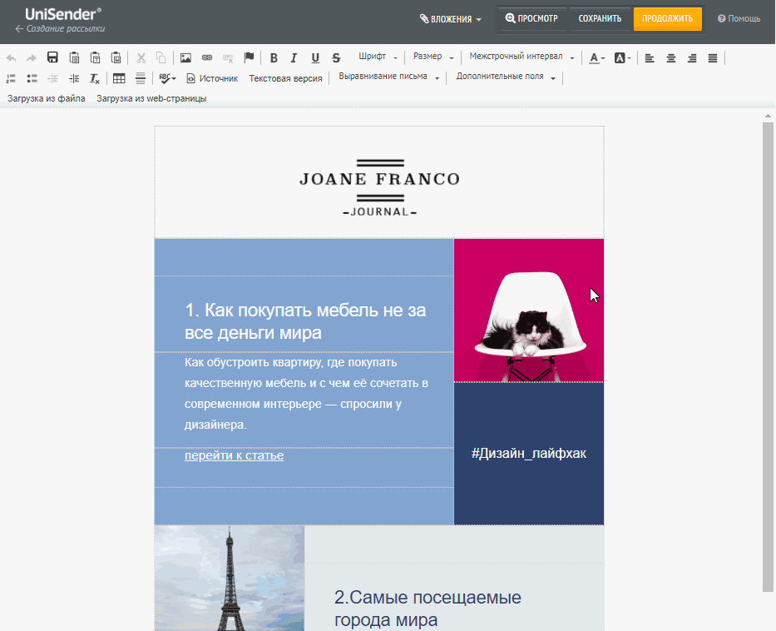Select the cat on chair image
Screen dimensions: 776x631
coord(528,311)
